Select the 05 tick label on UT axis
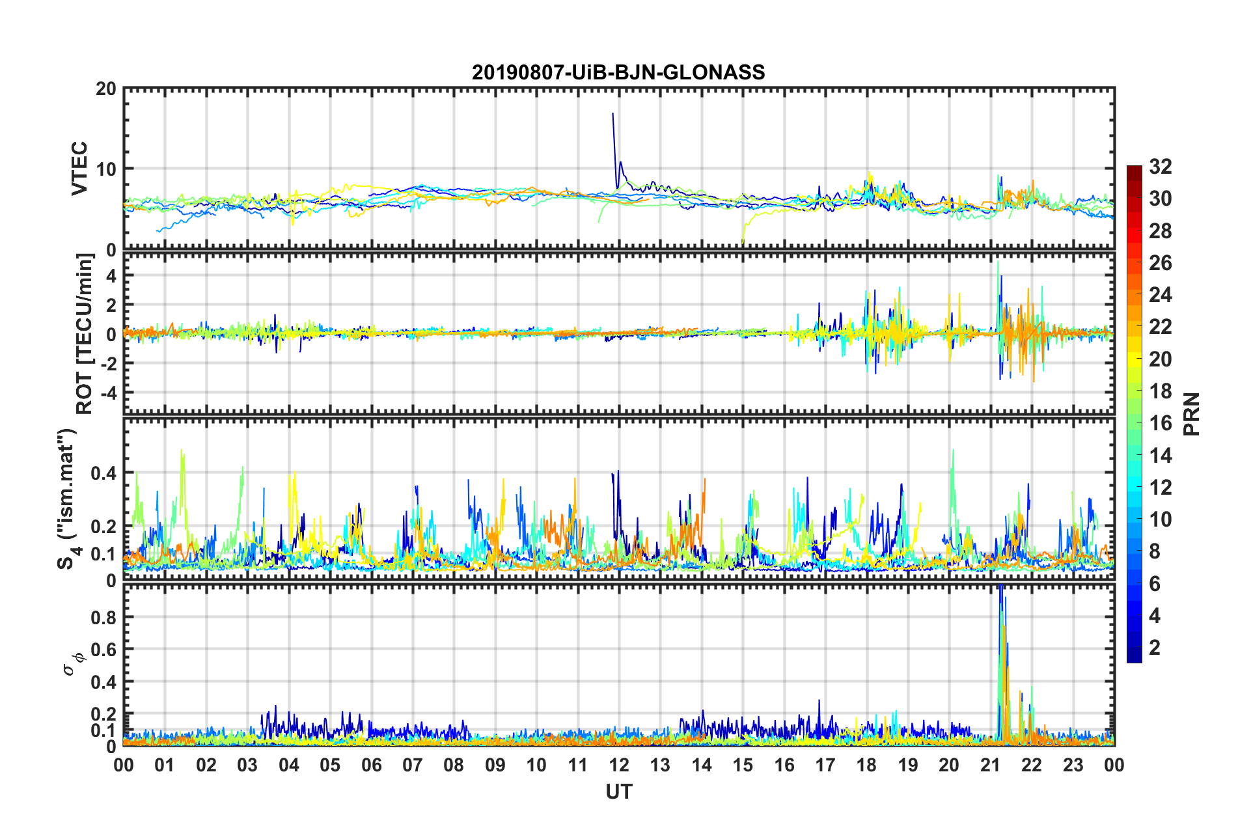Viewport: 1238px width, 828px height. (330, 765)
